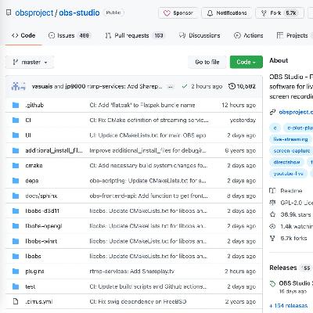313x313 pixels.
Task: Open the screen-capture topic tag
Action: [291, 151]
